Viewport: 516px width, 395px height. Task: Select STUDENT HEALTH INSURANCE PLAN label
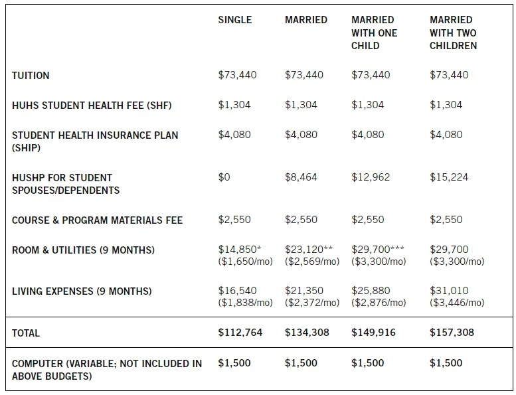point(95,141)
